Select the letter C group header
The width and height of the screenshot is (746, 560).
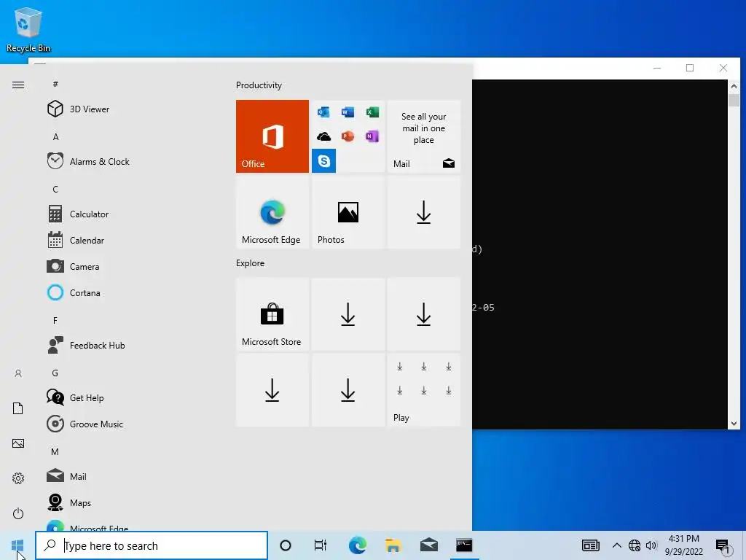click(55, 189)
